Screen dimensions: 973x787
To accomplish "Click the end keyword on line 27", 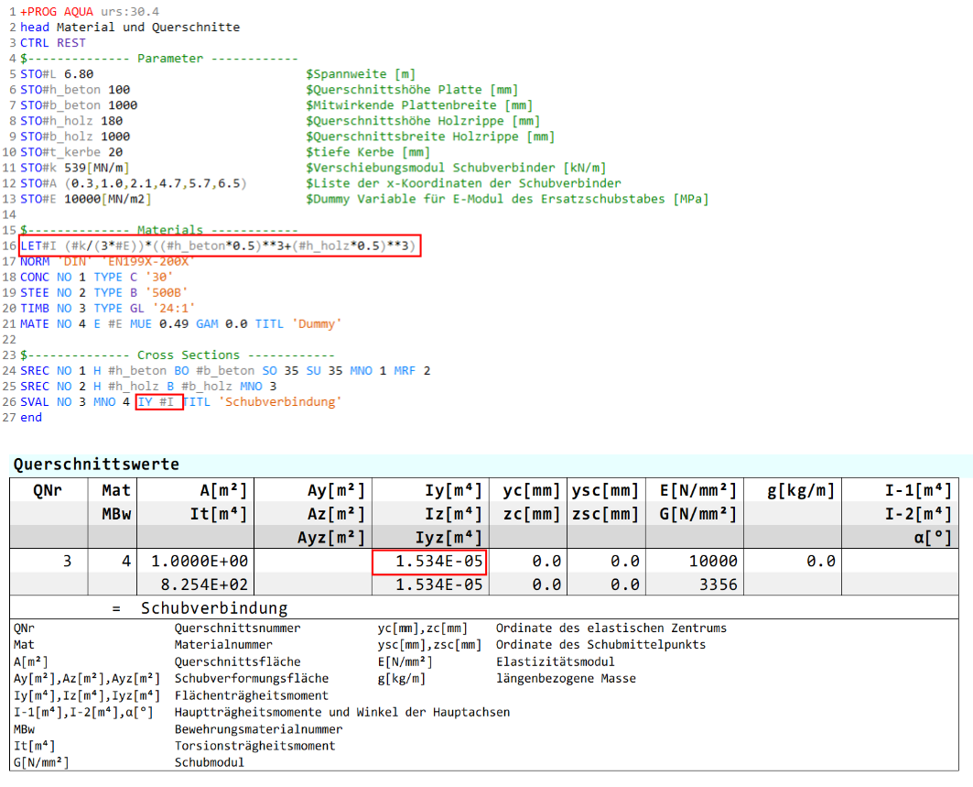I will tap(31, 417).
